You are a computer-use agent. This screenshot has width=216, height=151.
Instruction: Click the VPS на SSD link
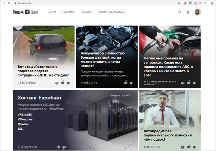coord(25,115)
